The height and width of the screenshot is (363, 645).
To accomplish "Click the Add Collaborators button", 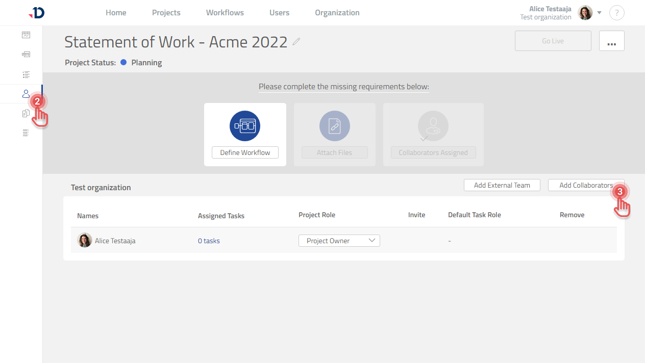I will (585, 185).
